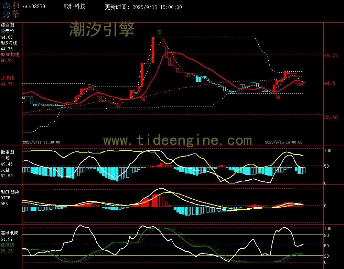This screenshot has height=269, width=344.
Task: Select the MA60均线 legend label
Action: (10, 54)
